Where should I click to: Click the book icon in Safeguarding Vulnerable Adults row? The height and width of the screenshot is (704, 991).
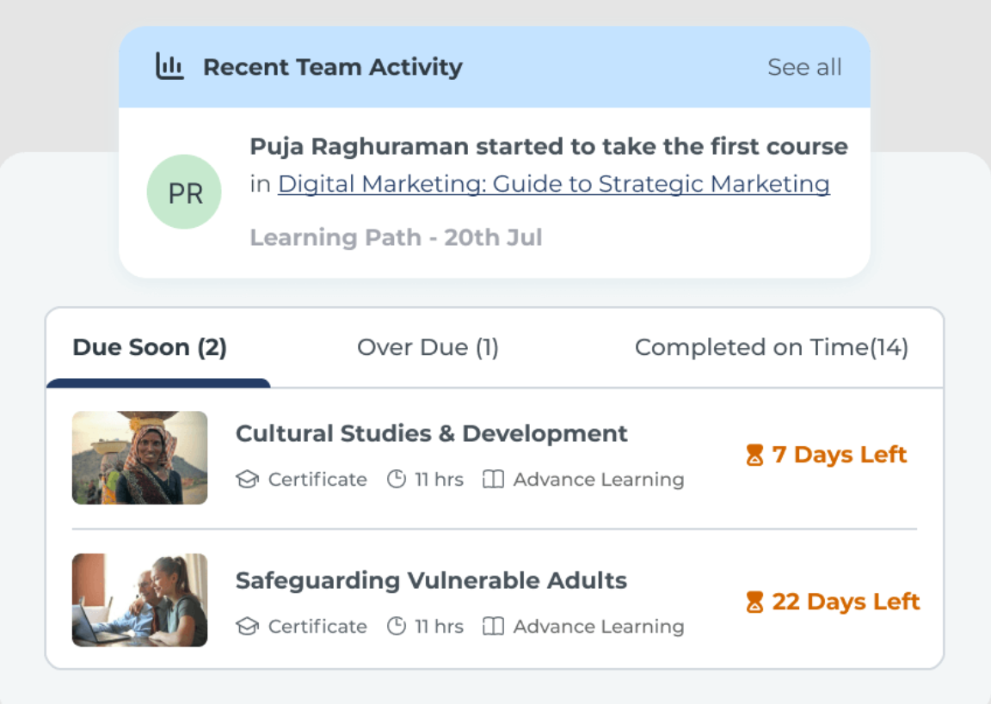(493, 627)
